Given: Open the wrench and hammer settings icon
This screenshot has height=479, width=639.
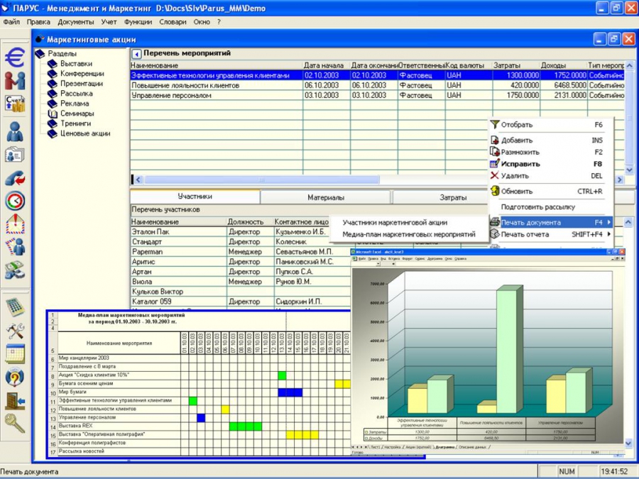Looking at the screenshot, I should 15,331.
